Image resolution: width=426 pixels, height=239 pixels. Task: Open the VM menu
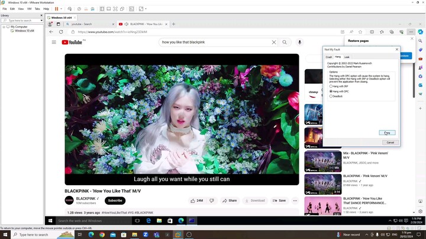click(29, 9)
